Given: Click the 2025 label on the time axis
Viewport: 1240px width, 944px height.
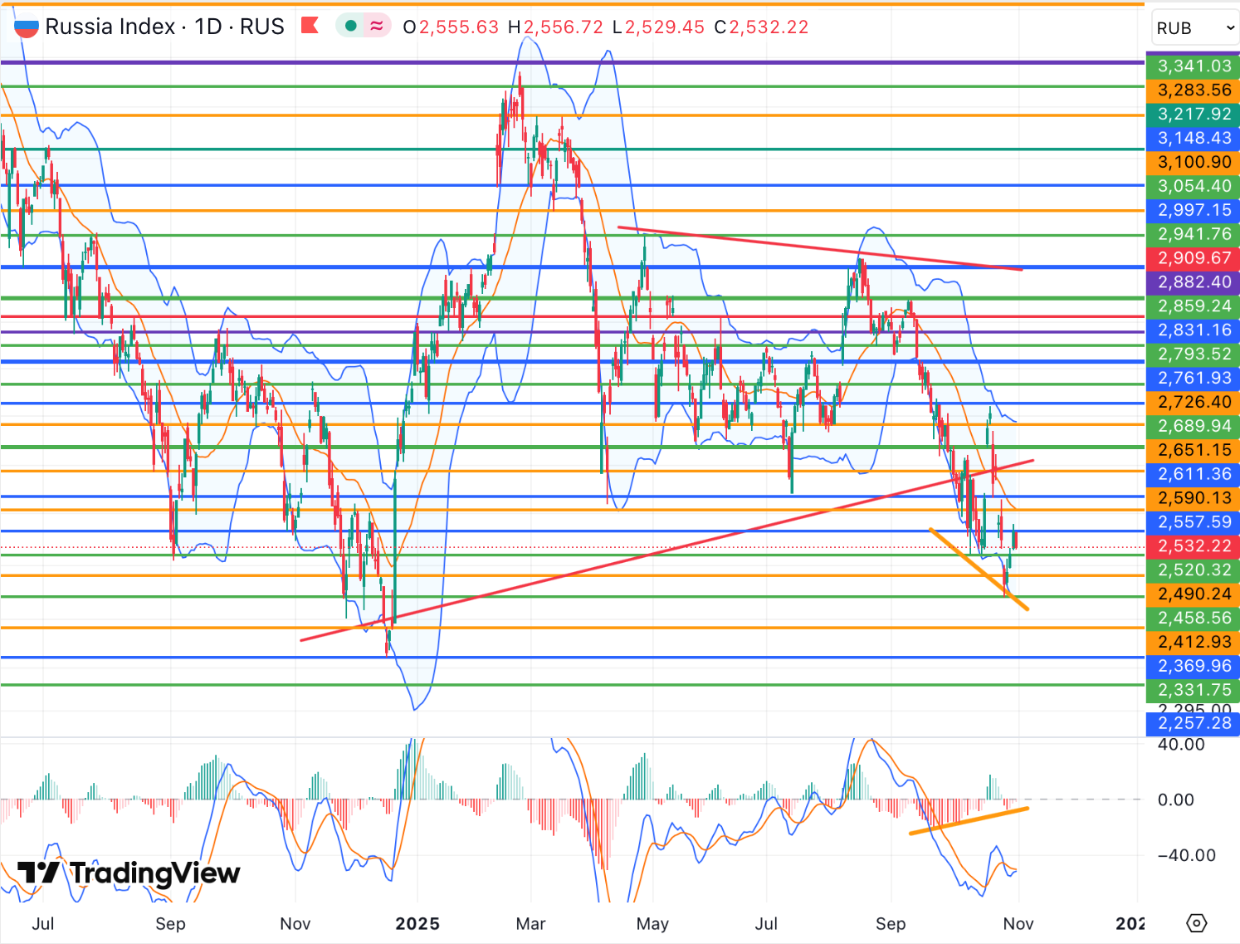Looking at the screenshot, I should pyautogui.click(x=418, y=923).
